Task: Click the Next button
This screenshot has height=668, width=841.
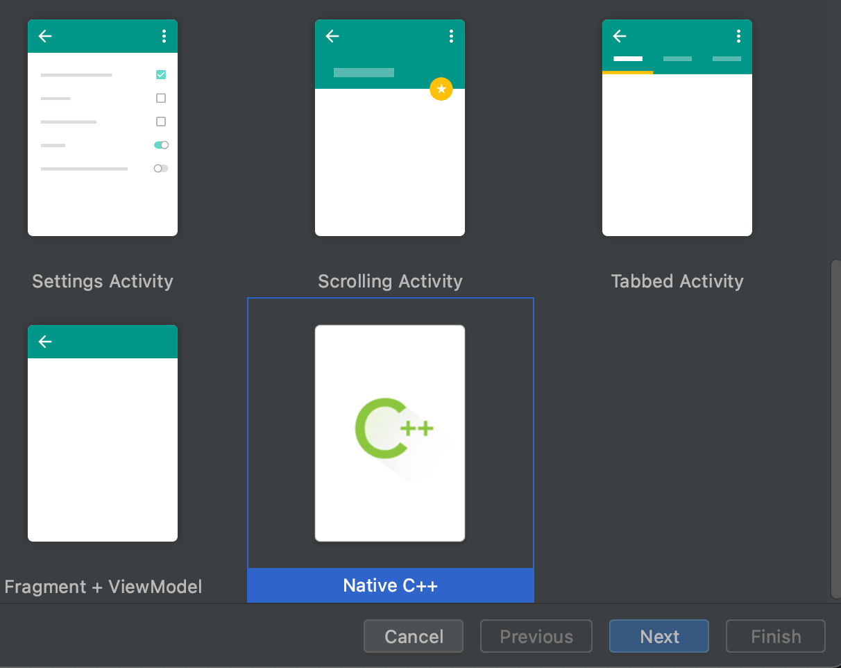Action: tap(659, 636)
